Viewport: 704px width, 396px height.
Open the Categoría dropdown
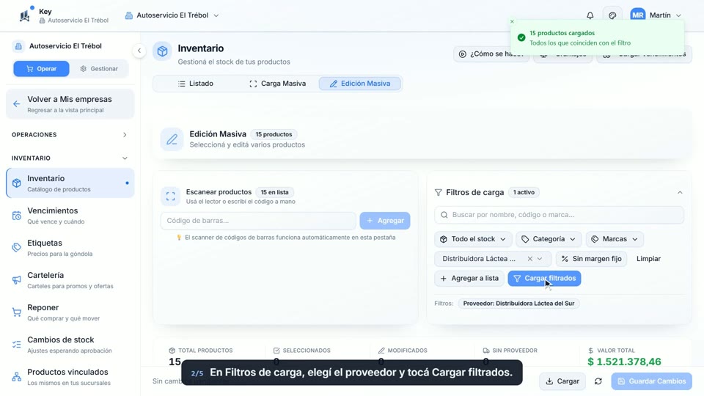pyautogui.click(x=549, y=239)
